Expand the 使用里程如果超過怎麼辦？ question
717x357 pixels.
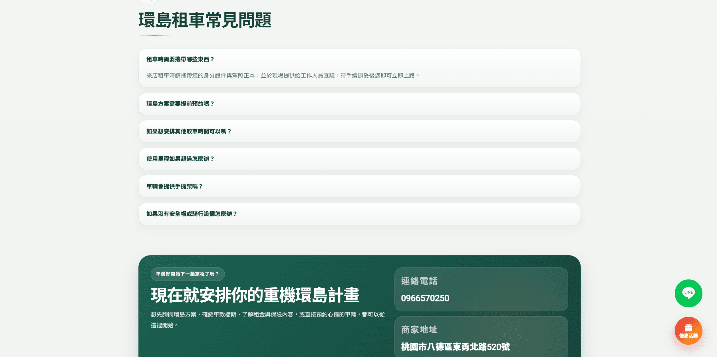tap(359, 159)
